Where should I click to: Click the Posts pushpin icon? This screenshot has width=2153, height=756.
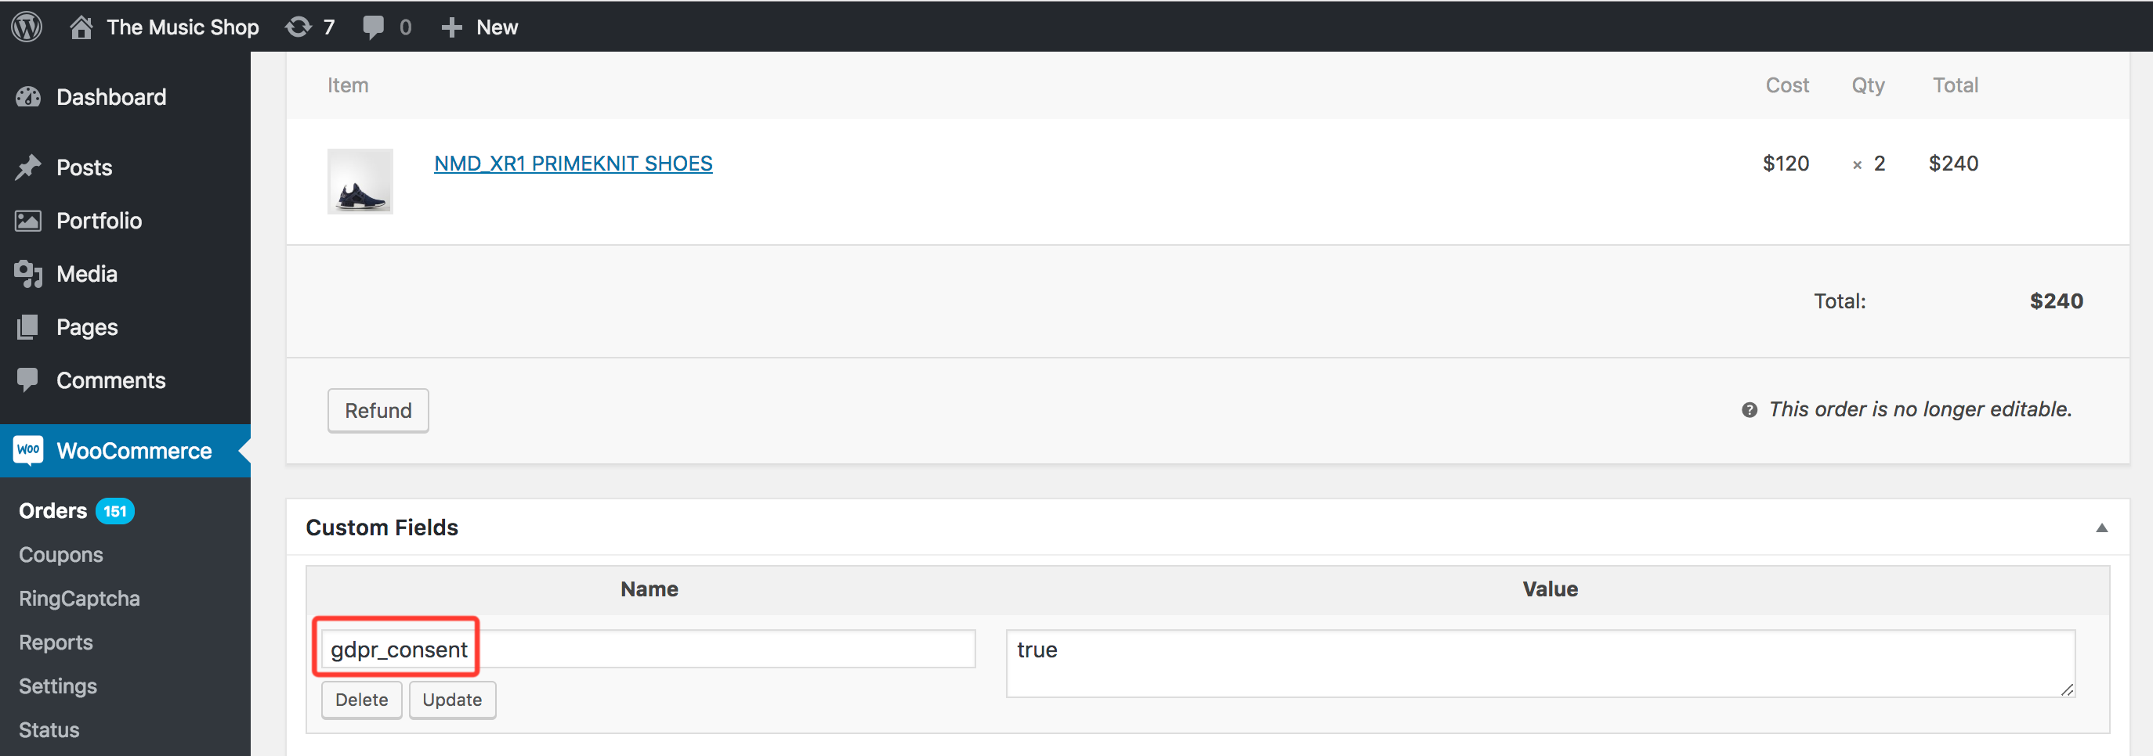click(x=28, y=167)
